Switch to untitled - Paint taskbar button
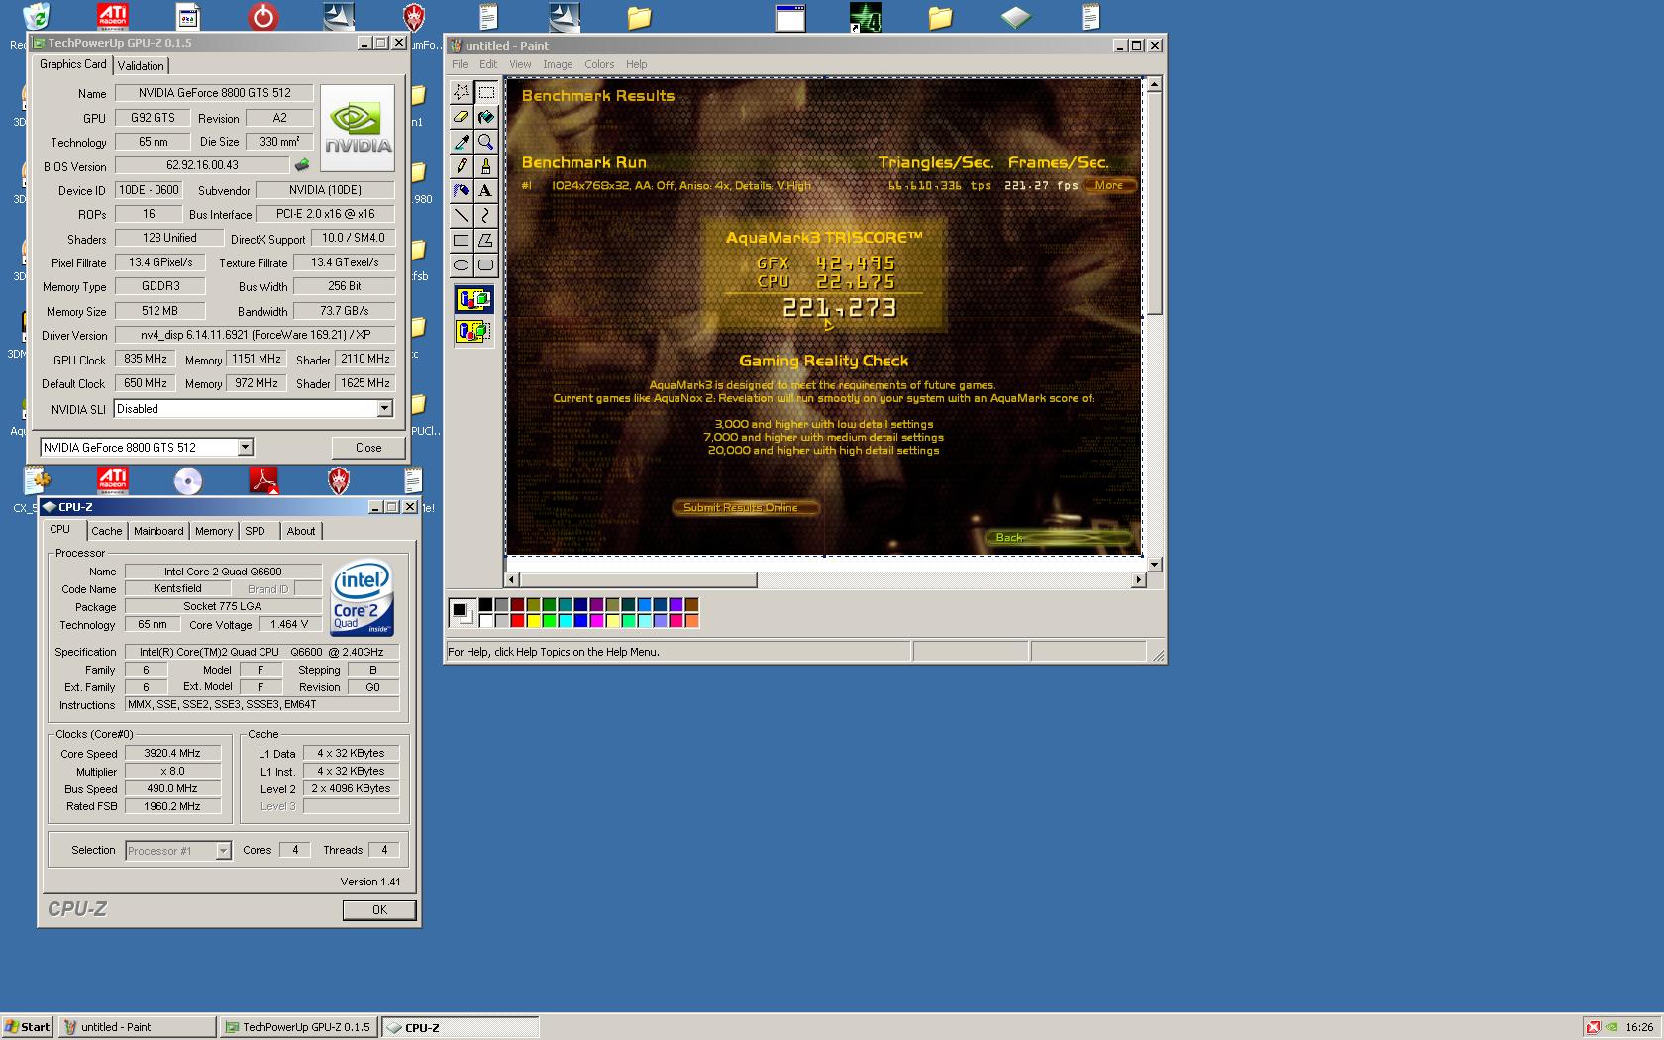This screenshot has width=1664, height=1040. click(x=138, y=1027)
